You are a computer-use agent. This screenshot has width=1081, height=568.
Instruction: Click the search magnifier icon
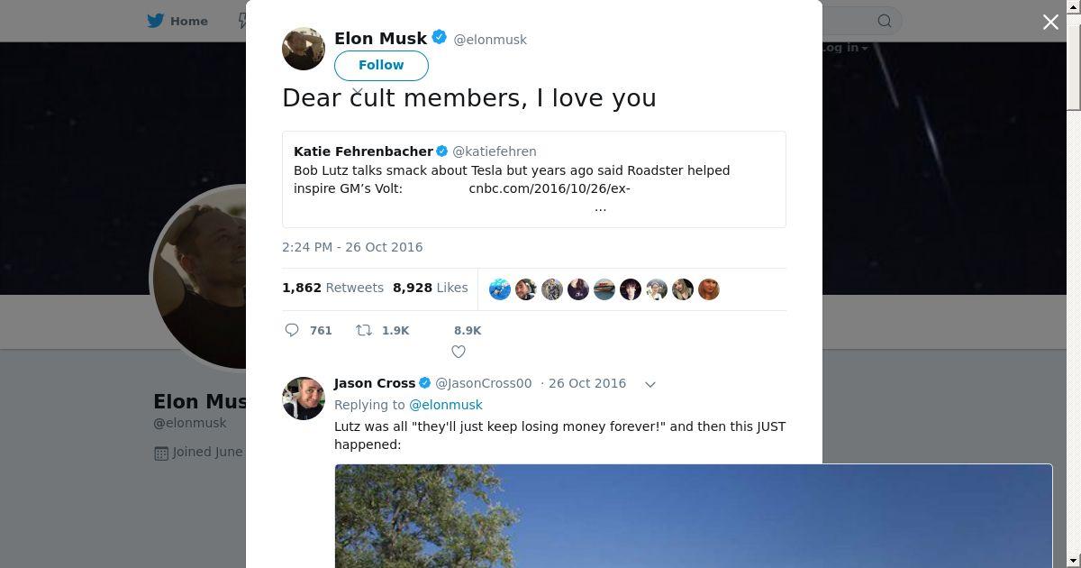point(885,21)
